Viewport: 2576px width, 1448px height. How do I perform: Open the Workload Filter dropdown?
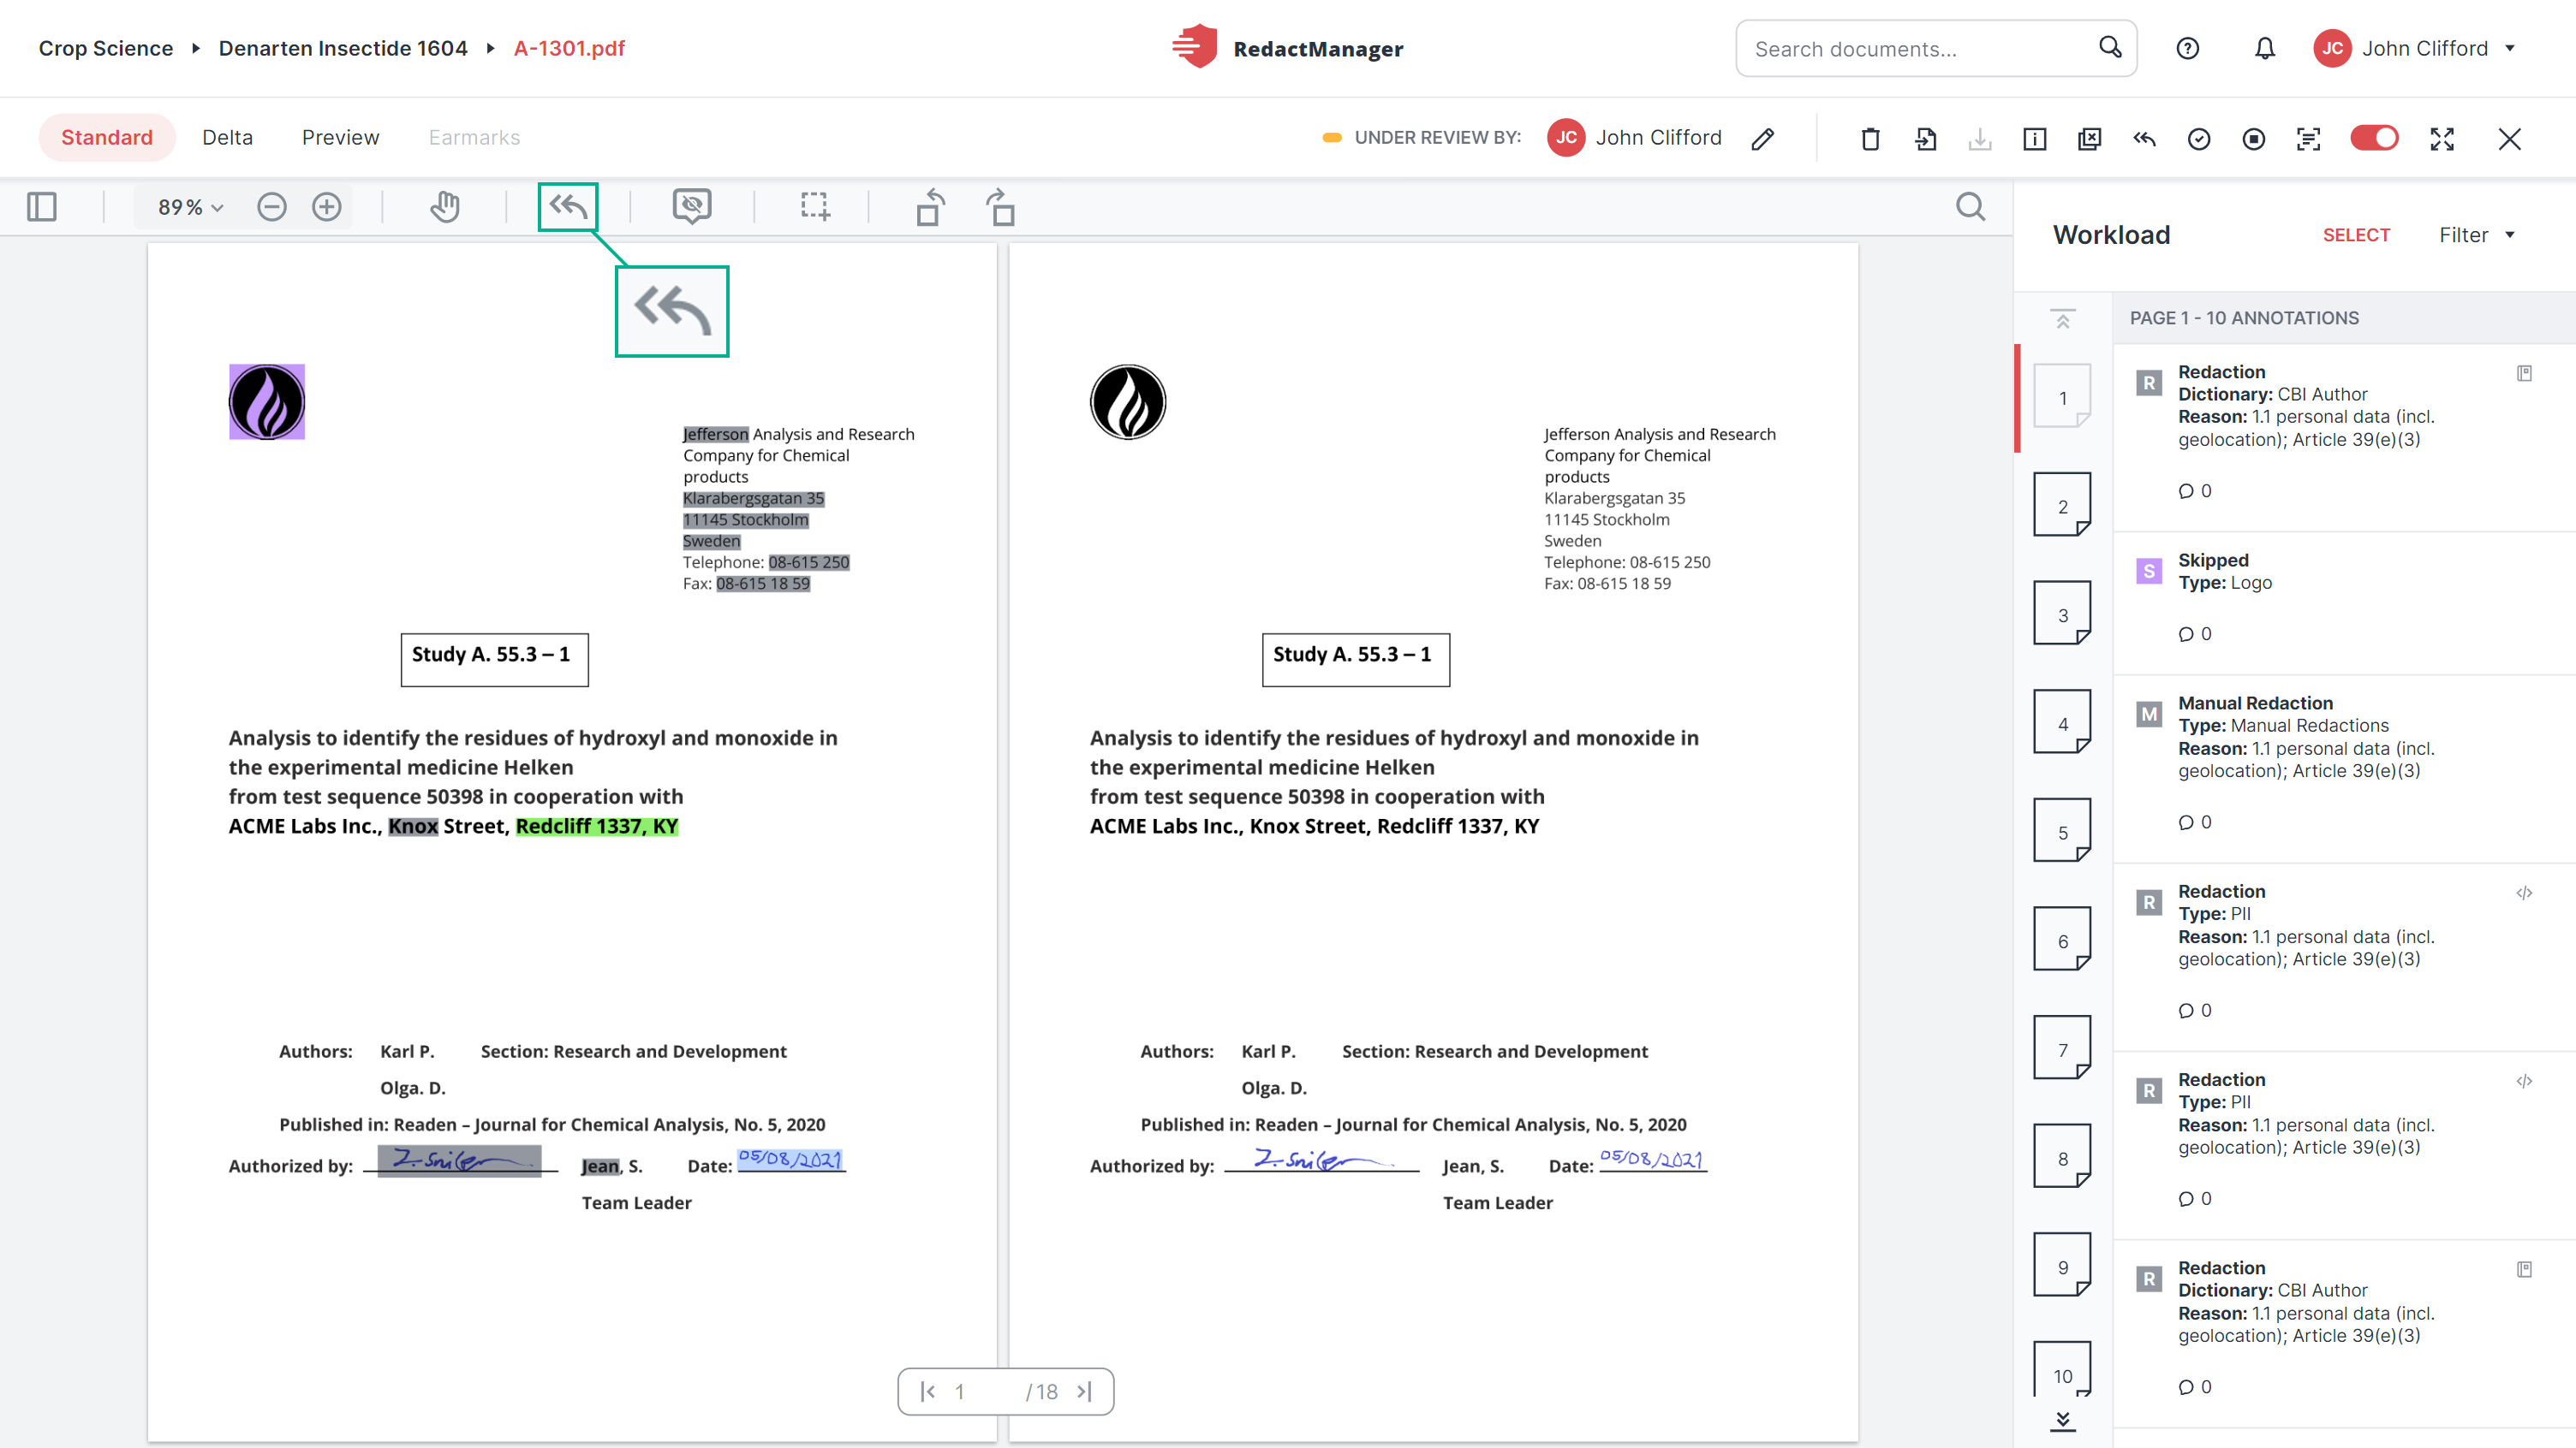2476,234
